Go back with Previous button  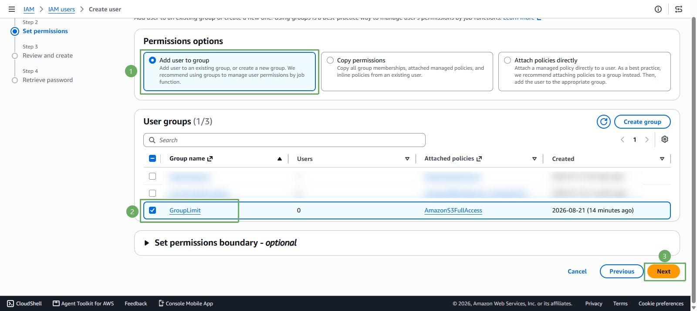(622, 271)
